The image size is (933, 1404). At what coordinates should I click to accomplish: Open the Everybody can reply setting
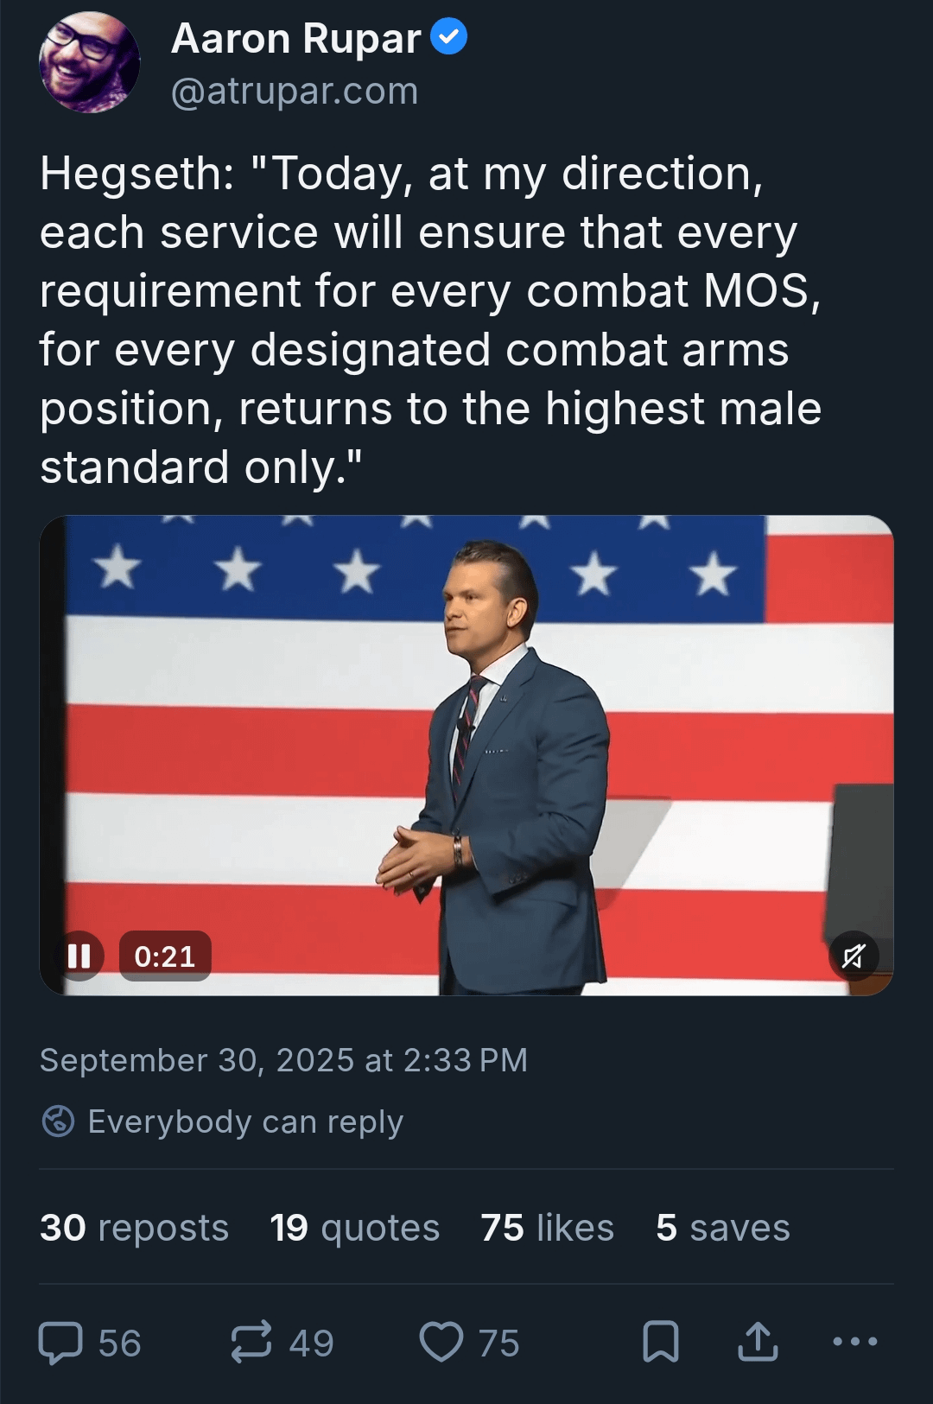[x=222, y=1121]
